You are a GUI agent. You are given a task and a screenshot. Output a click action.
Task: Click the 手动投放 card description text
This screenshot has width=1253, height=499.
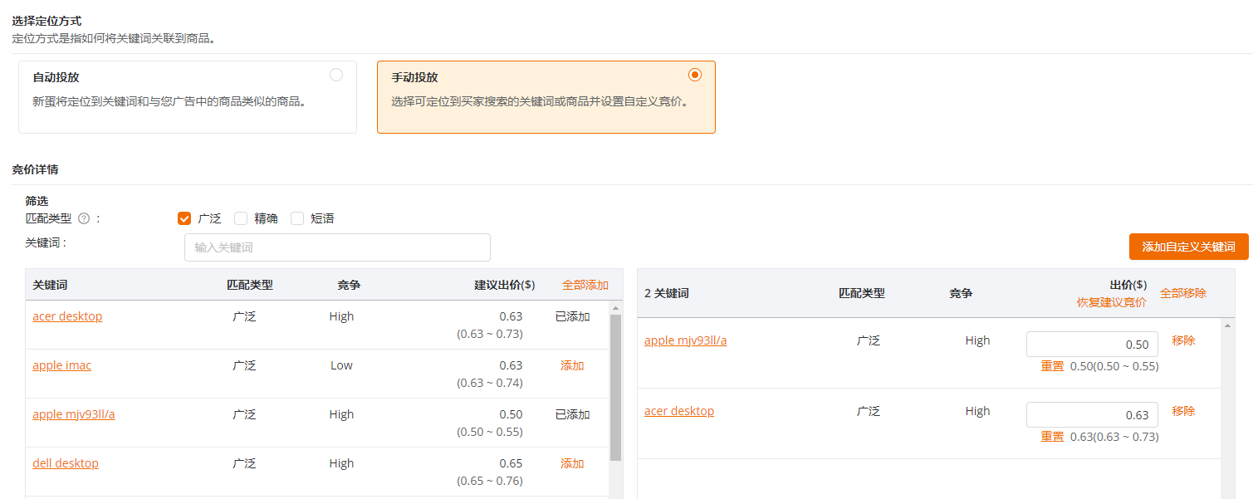click(540, 102)
